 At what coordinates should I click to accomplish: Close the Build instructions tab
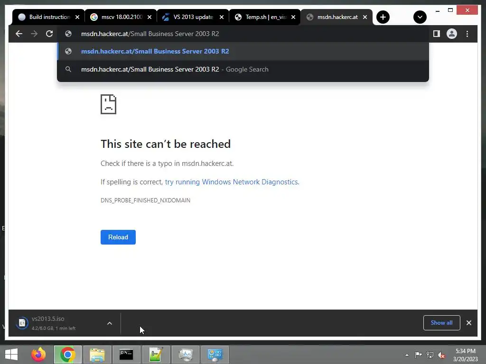pos(77,18)
